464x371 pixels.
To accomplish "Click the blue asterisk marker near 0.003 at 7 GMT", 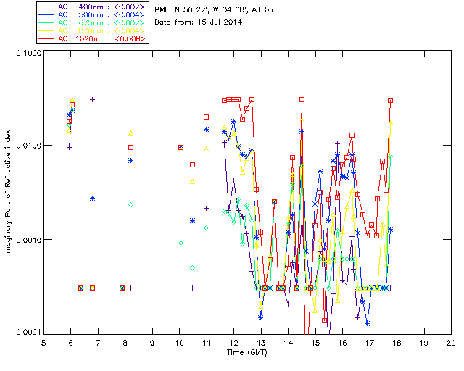I will point(92,198).
